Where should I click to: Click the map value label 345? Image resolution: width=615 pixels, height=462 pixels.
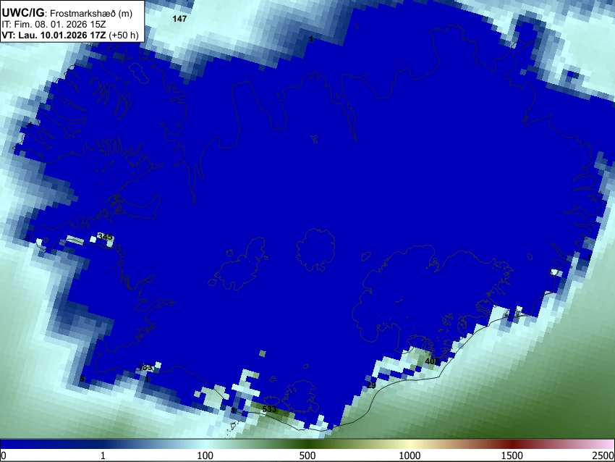[x=105, y=237]
